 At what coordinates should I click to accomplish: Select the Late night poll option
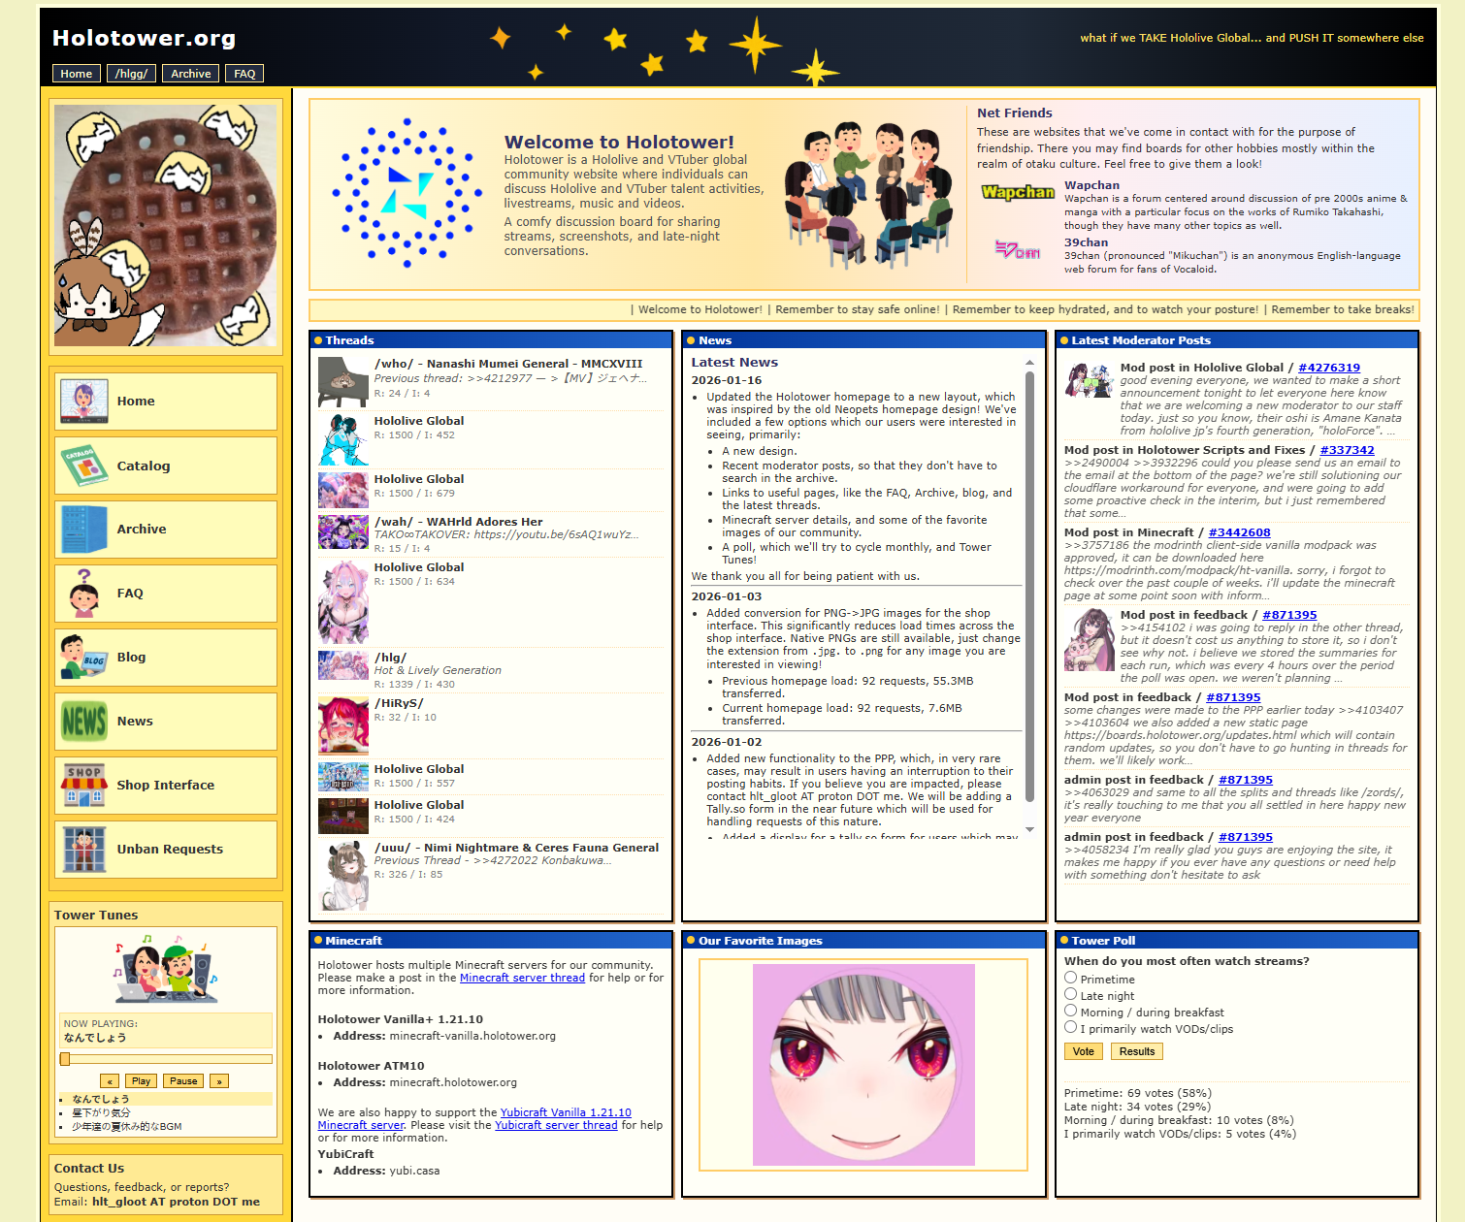coord(1071,994)
